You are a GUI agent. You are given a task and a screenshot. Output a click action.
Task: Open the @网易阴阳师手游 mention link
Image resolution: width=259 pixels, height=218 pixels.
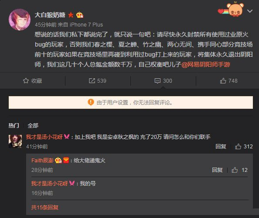[x=206, y=64]
